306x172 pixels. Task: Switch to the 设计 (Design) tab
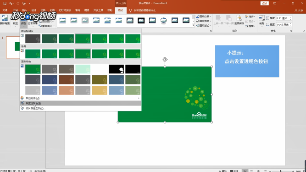click(x=34, y=11)
